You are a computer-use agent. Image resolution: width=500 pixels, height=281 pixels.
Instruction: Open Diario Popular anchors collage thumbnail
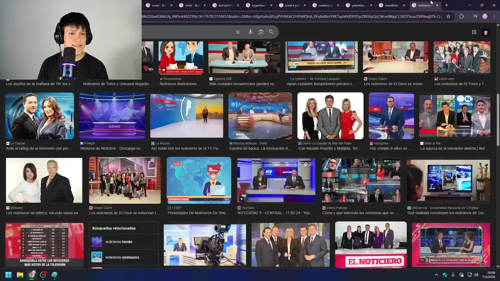point(361,180)
